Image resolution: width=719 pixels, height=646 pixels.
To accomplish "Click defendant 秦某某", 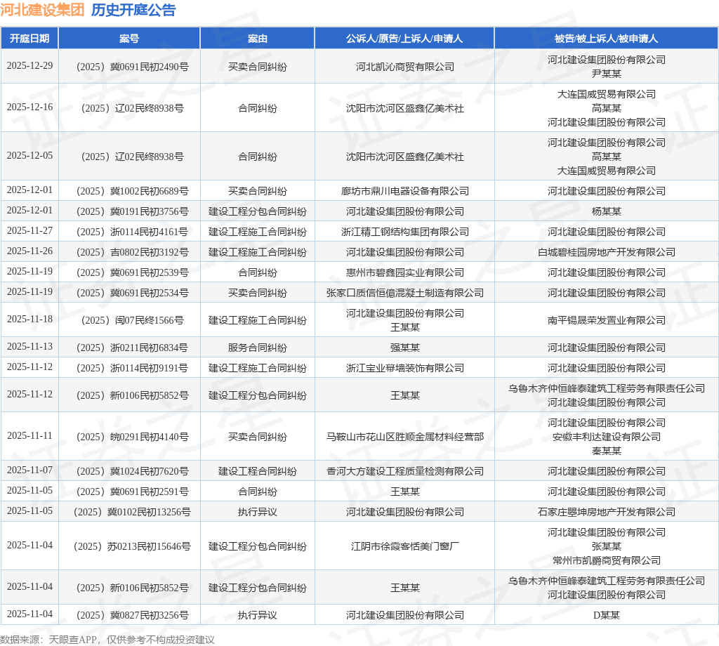I will (606, 451).
